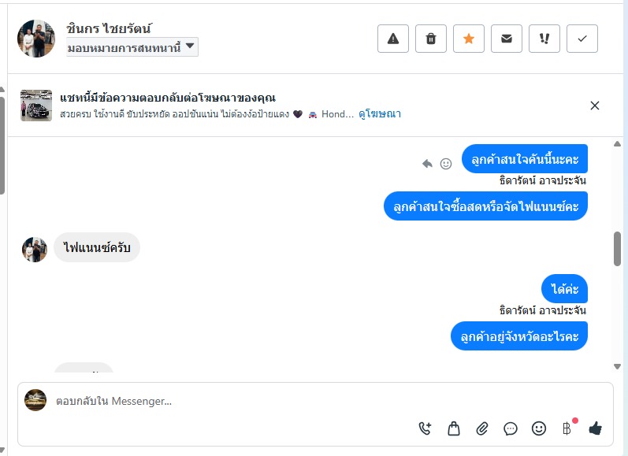The height and width of the screenshot is (456, 628).
Task: Click the warning triangle spam button
Action: tap(393, 39)
